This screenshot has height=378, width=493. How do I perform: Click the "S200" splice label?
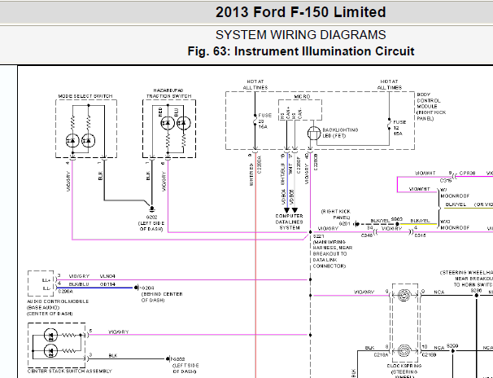tap(452, 345)
